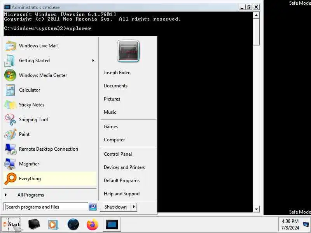Select Snipping Tool label text
Image resolution: width=311 pixels, height=233 pixels.
(x=33, y=120)
